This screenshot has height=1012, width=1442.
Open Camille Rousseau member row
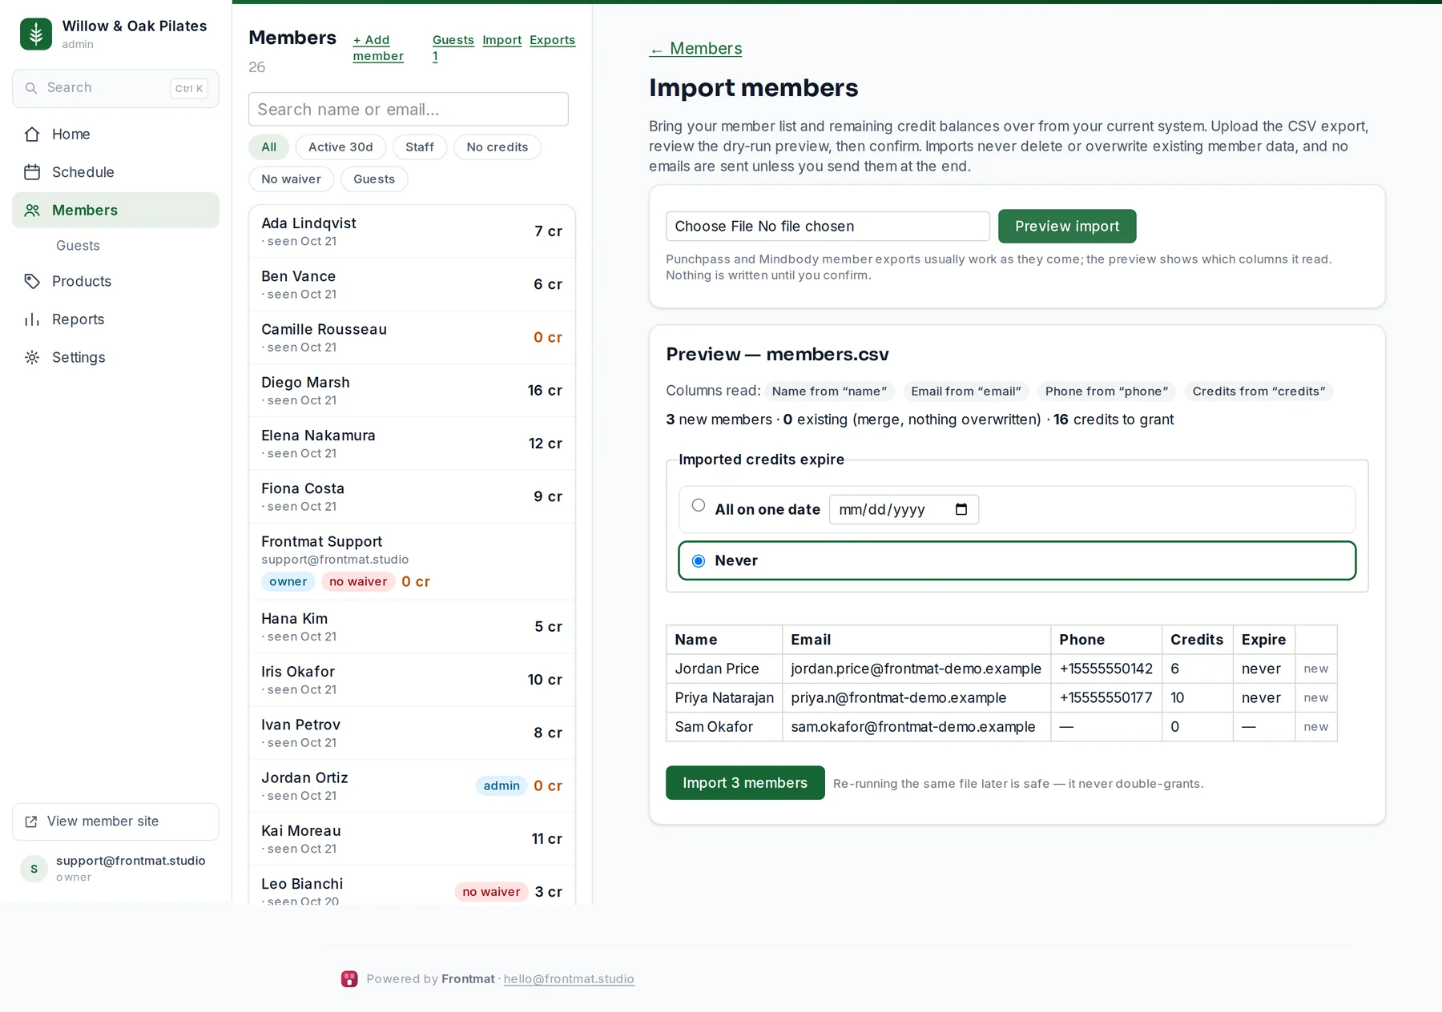tap(412, 338)
